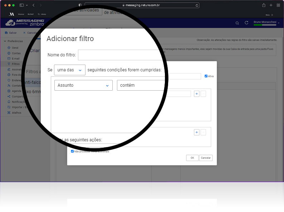Viewport: 284px width, 212px height.
Task: Click the remove condition minus button
Action: [x=203, y=94]
